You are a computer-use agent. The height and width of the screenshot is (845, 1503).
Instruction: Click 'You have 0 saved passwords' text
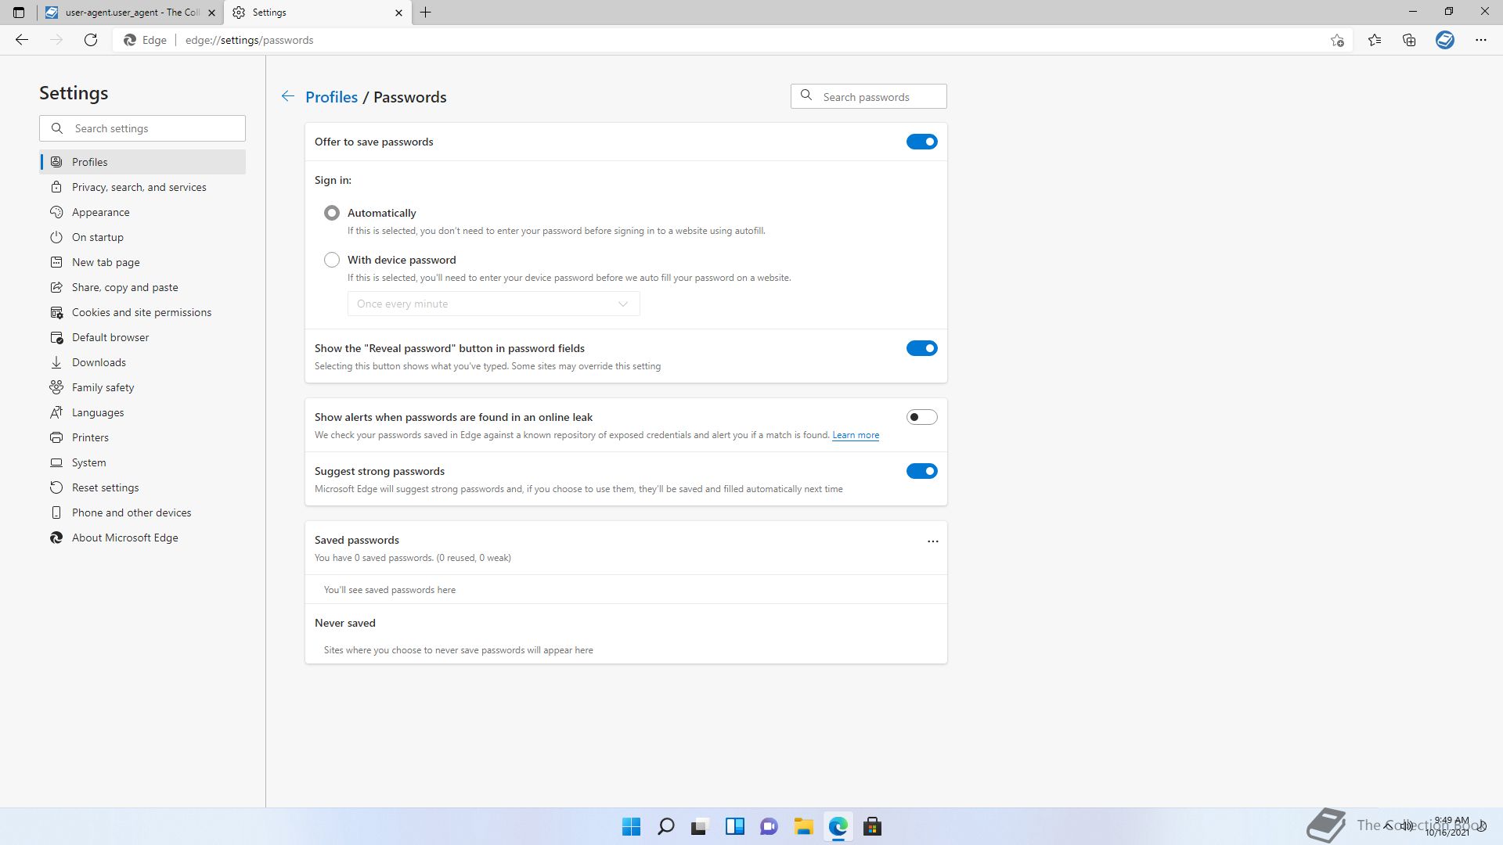[413, 558]
